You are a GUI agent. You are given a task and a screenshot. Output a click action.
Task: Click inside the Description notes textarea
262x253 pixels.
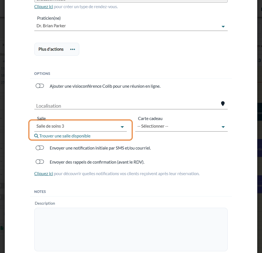coord(131,229)
